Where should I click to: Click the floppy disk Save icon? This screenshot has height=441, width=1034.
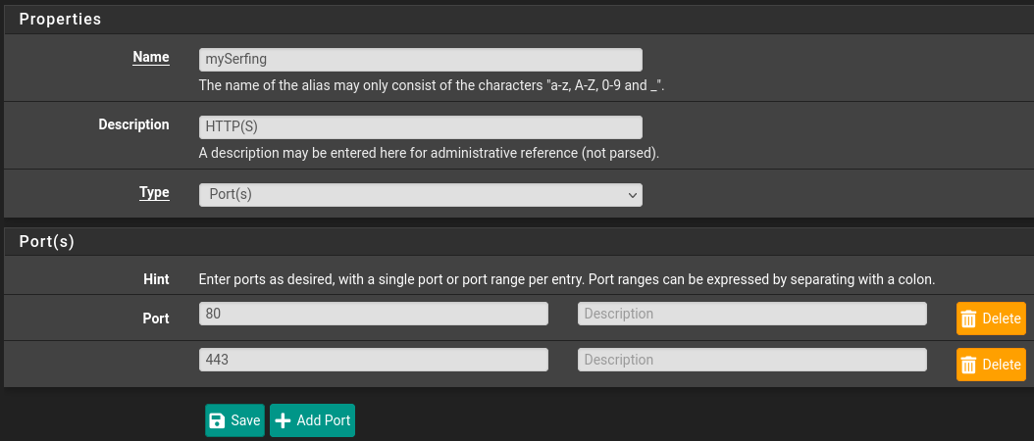(x=218, y=420)
